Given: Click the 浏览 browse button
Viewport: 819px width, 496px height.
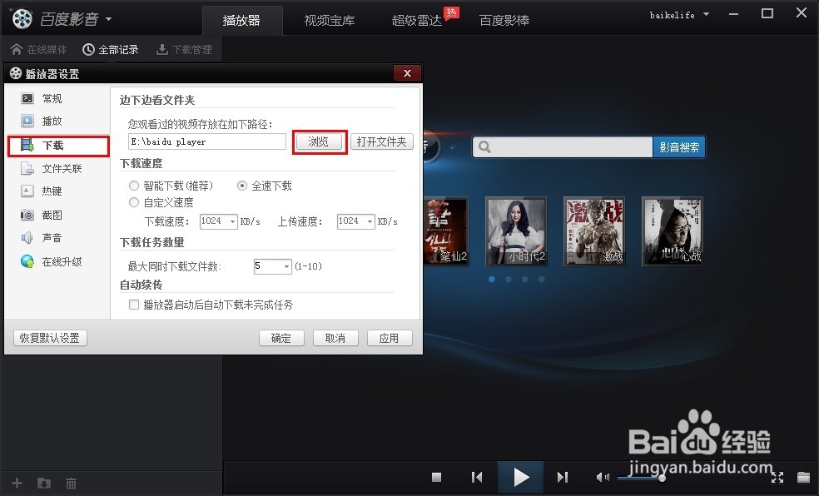Looking at the screenshot, I should (319, 141).
